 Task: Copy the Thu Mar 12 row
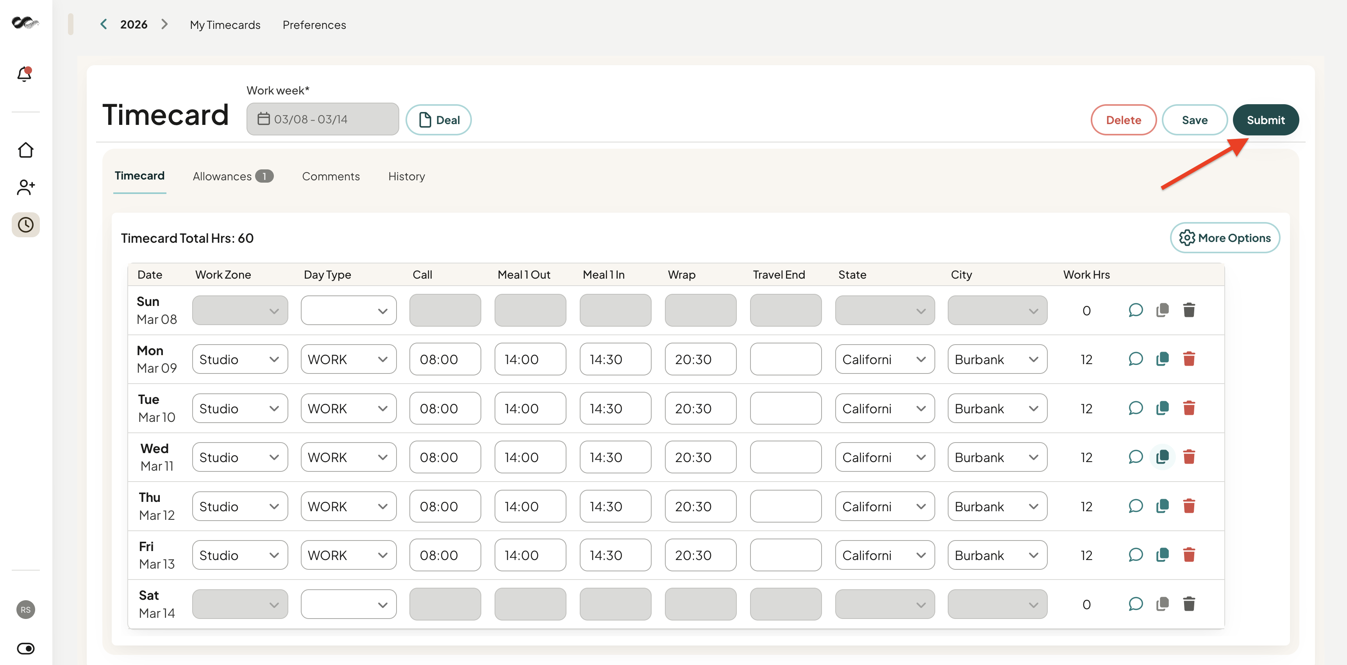(x=1163, y=506)
